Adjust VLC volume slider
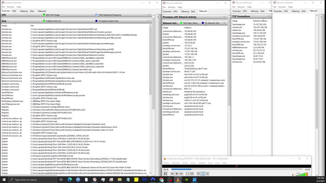Image resolution: width=326 pixels, height=183 pixels. point(302,174)
